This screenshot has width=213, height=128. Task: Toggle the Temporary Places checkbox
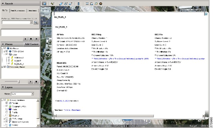[x=5, y=67]
